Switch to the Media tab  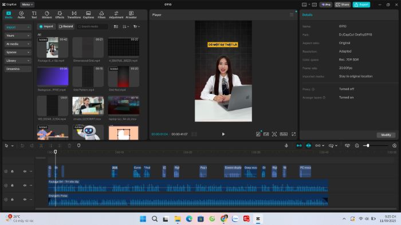pyautogui.click(x=9, y=15)
